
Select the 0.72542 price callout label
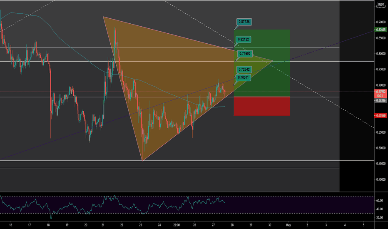244,69
